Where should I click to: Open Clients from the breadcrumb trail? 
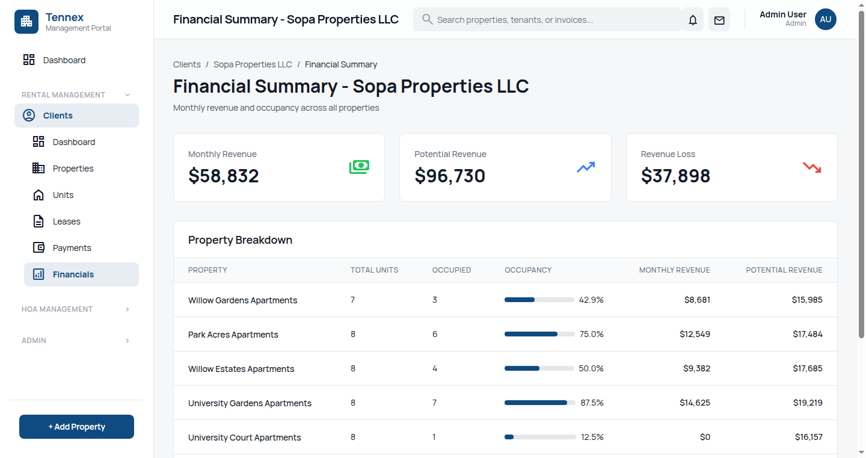tap(186, 64)
